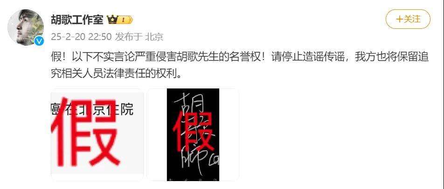Click the white left margin of the second thumbnail

(x=157, y=135)
